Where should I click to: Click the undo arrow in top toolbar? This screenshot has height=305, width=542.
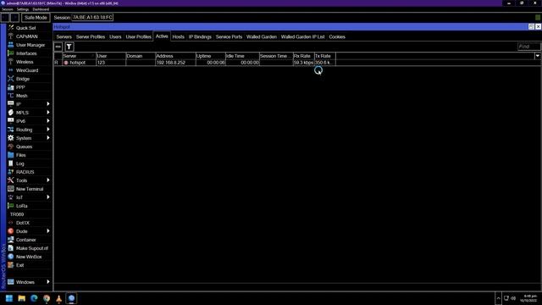pos(5,17)
